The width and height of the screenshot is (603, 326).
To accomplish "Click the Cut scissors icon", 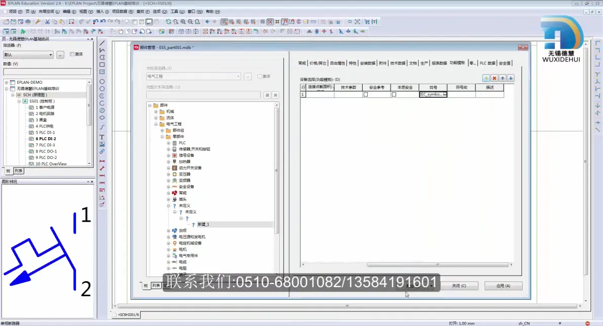I will (48, 22).
